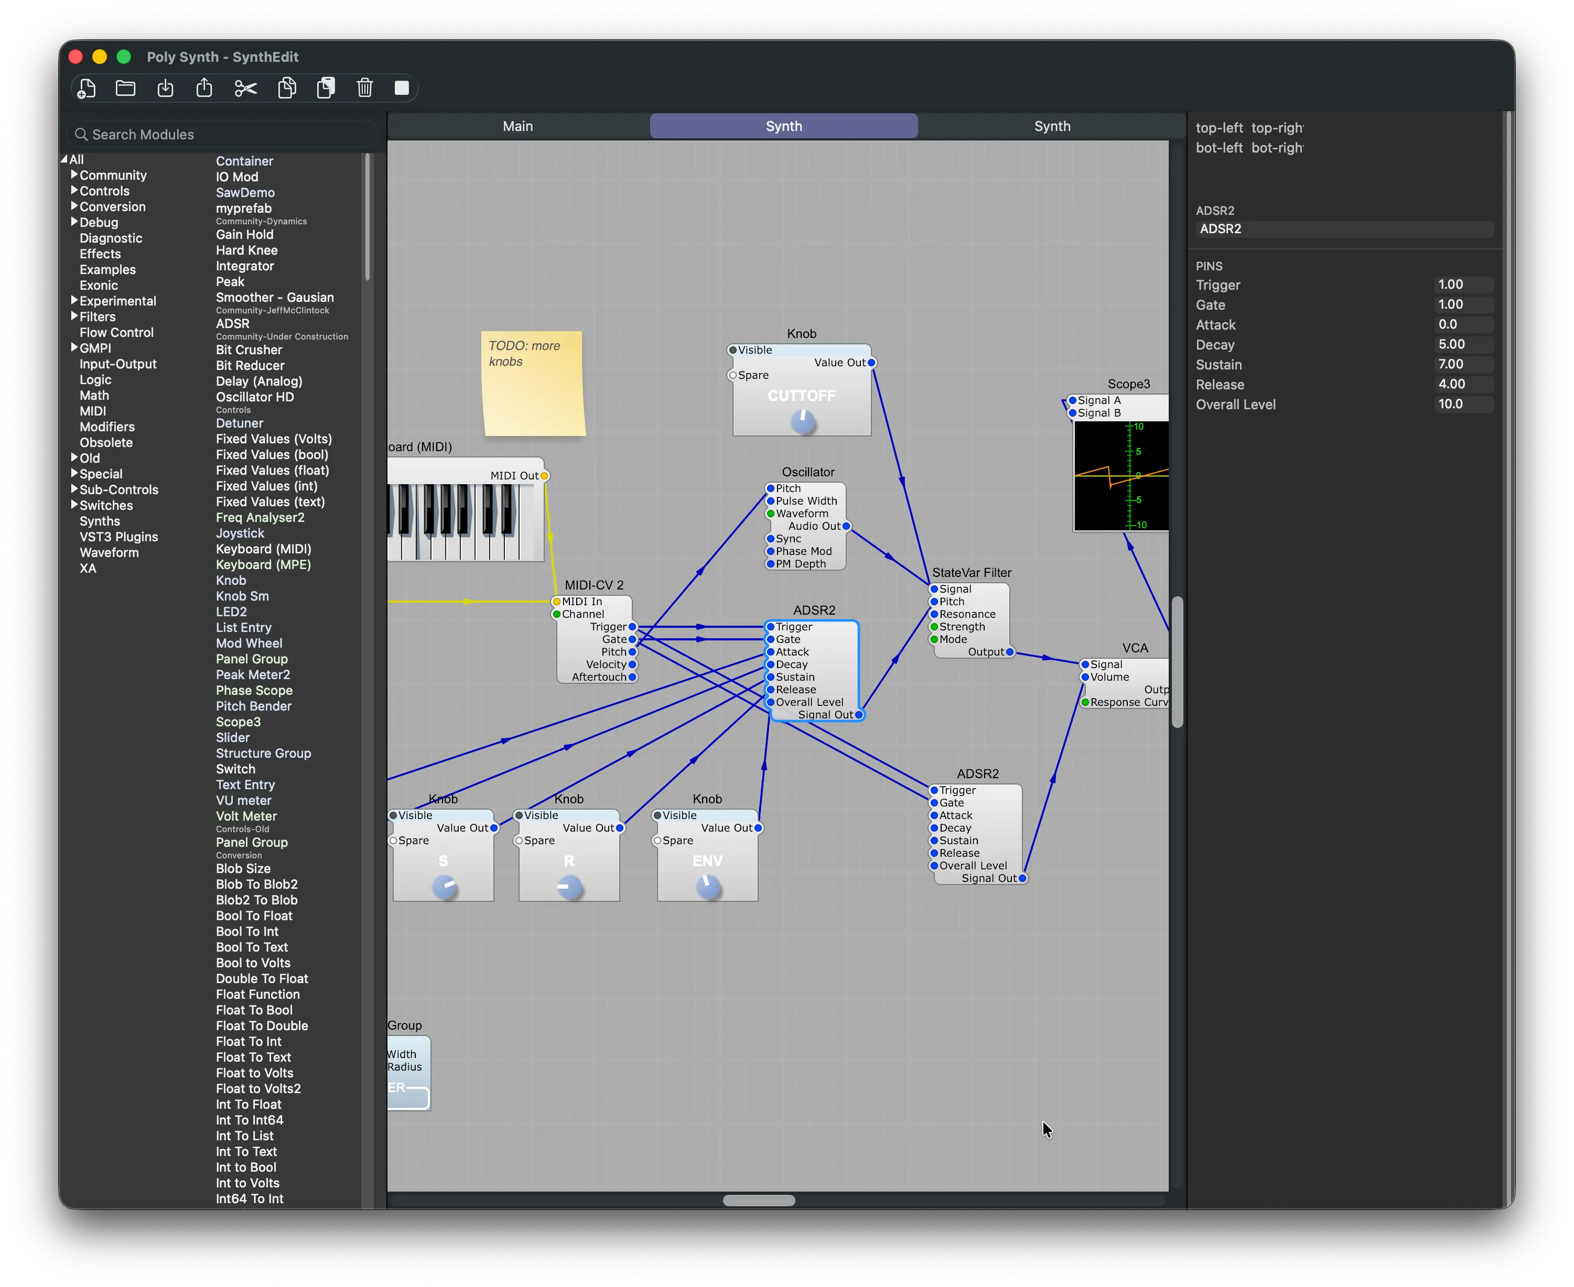This screenshot has height=1287, width=1574.
Task: Select the VCA module title
Action: (x=1135, y=648)
